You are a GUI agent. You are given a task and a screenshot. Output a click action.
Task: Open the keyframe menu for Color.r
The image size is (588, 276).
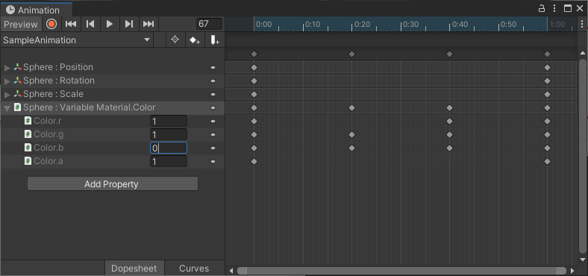point(213,122)
